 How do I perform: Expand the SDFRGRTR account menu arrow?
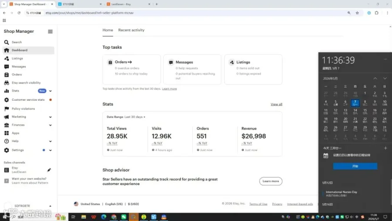tap(50, 206)
